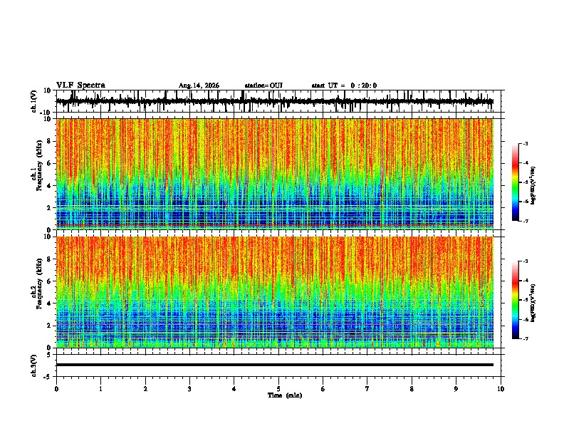
Task: Select the "start UT = 0 : 20: 0" text
Action: [x=344, y=85]
